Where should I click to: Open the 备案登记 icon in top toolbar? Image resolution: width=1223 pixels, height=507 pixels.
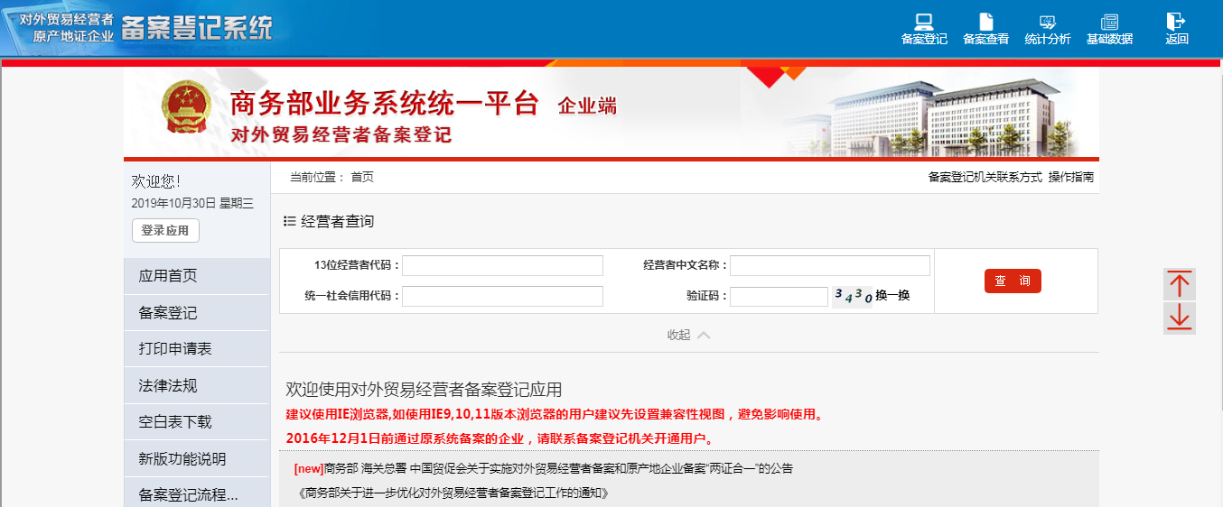point(923,23)
